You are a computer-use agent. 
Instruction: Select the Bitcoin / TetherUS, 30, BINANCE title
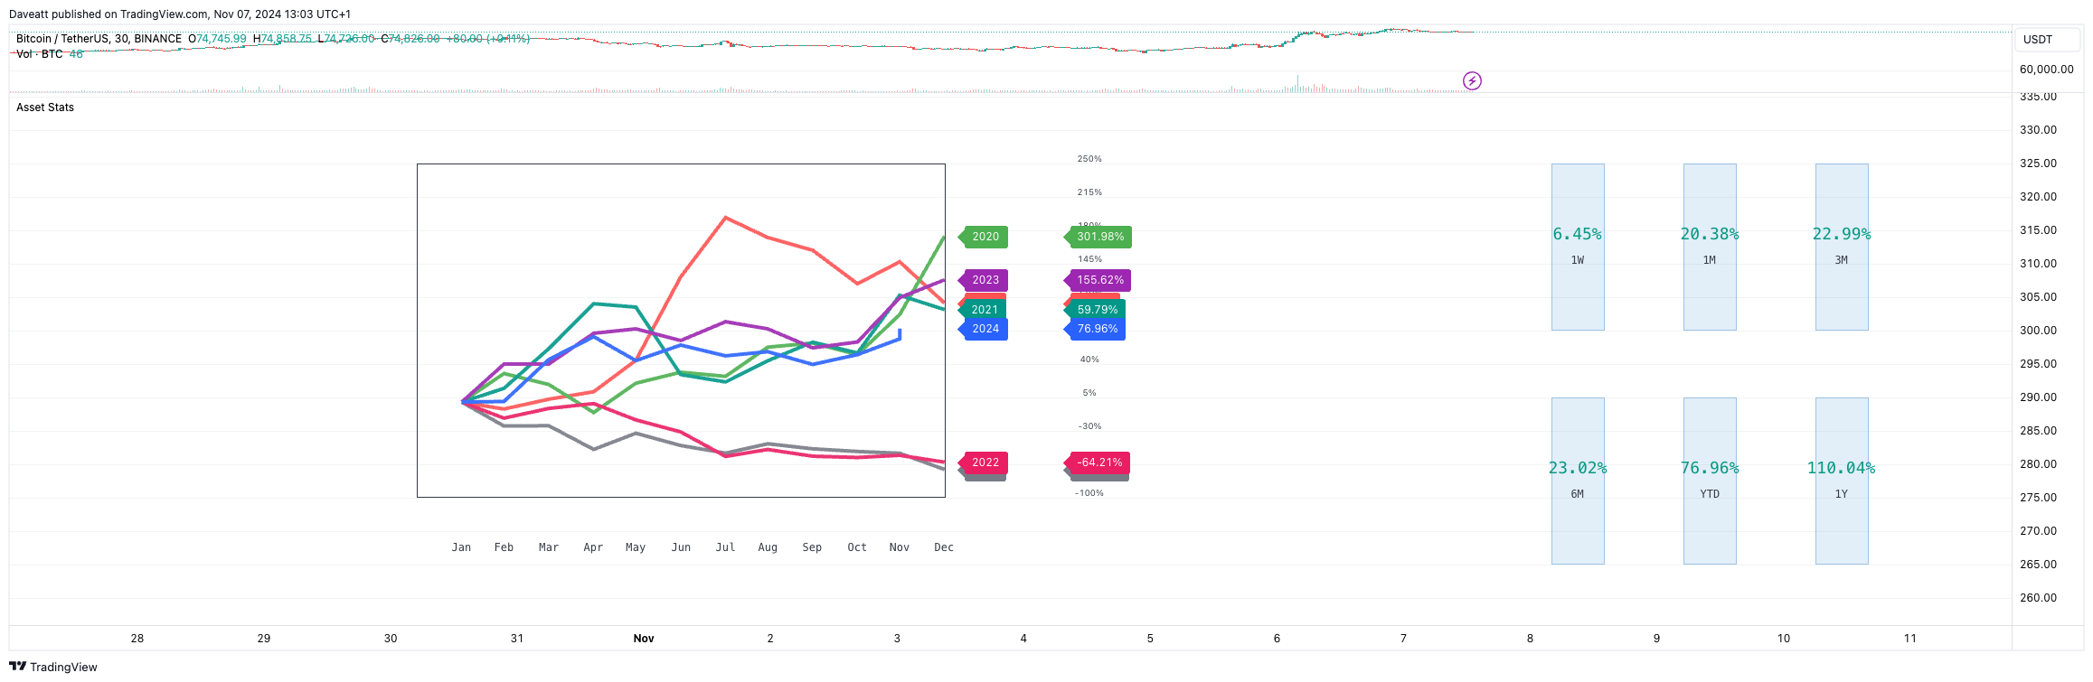[99, 39]
